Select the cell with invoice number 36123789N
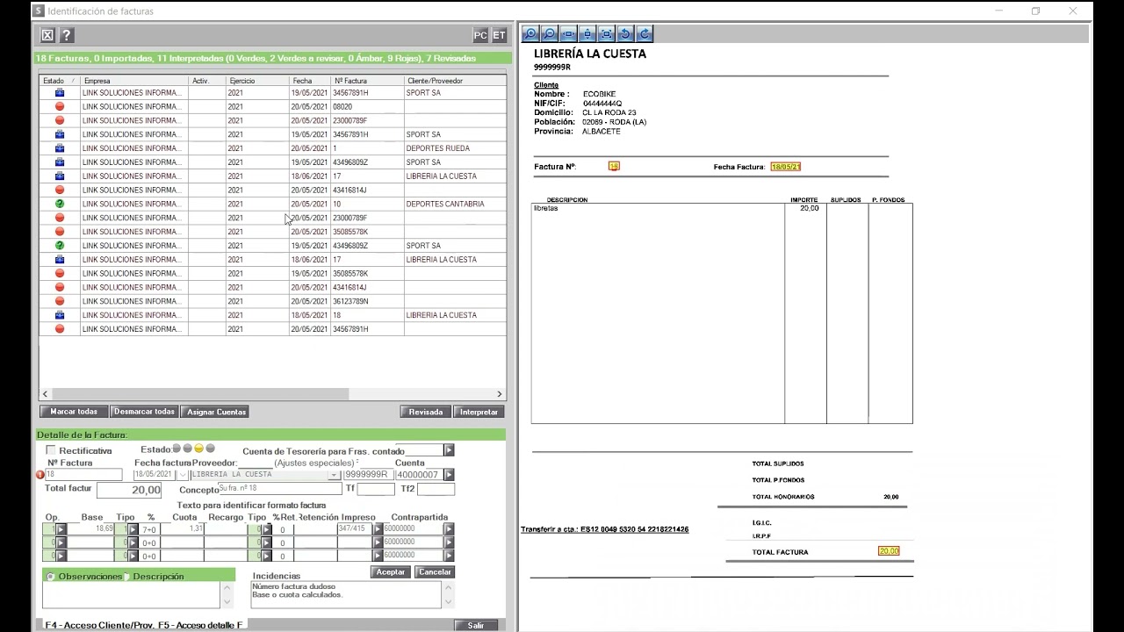This screenshot has height=632, width=1124. tap(367, 301)
